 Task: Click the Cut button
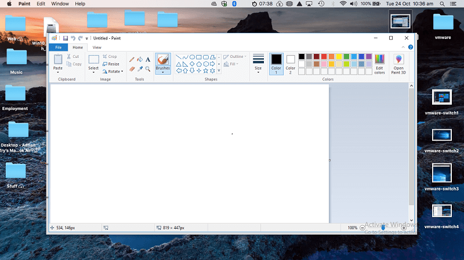(x=73, y=56)
